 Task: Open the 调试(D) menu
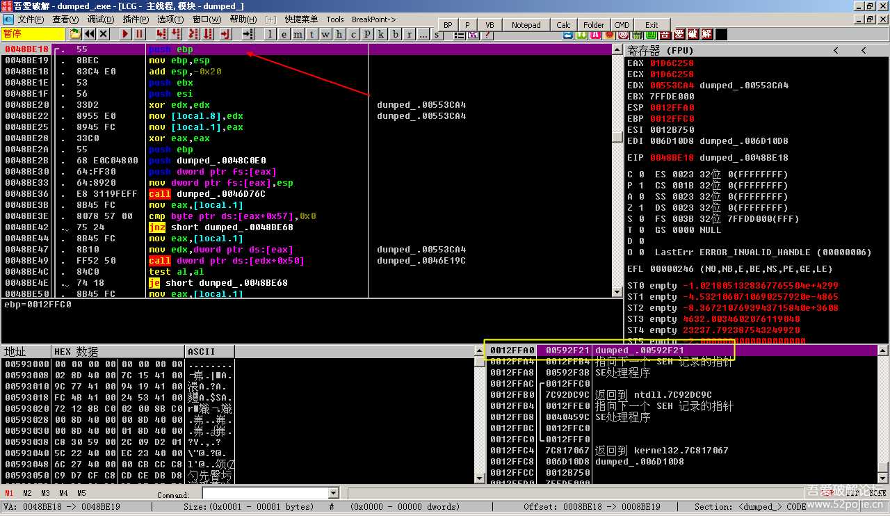tap(101, 19)
